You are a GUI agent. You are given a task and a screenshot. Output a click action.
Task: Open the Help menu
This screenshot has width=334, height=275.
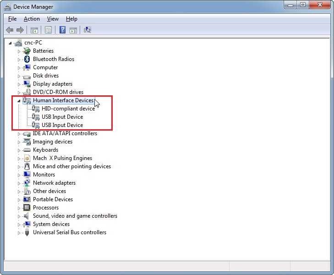pyautogui.click(x=71, y=19)
